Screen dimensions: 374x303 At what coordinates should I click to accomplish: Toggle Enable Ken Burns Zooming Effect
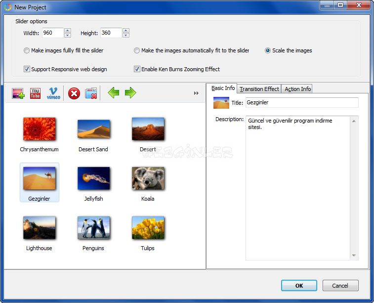pyautogui.click(x=137, y=69)
